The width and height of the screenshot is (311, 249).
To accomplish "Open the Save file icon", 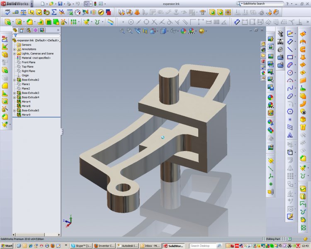I will click(x=61, y=3).
